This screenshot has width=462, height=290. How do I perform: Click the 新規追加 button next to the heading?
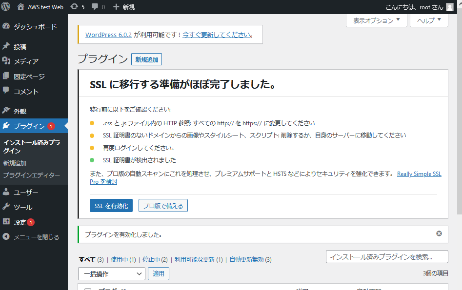146,59
